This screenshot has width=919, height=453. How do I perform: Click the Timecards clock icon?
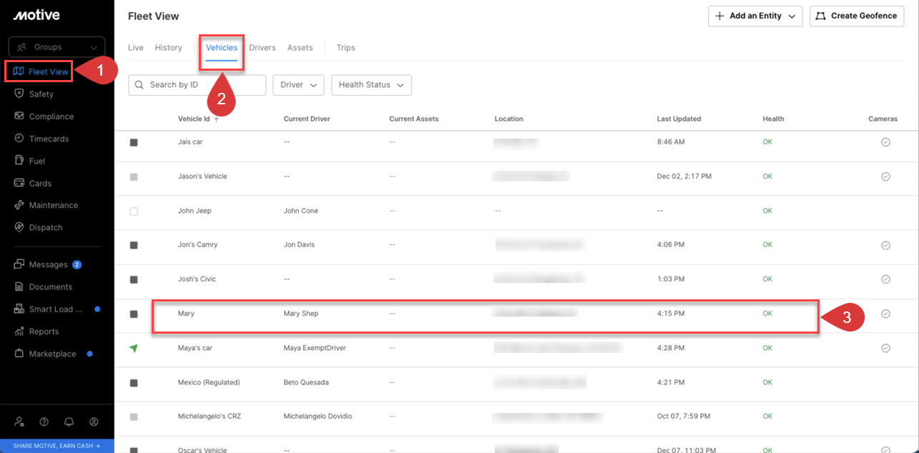[19, 139]
